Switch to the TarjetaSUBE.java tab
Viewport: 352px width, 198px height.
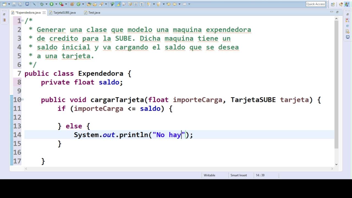62,13
